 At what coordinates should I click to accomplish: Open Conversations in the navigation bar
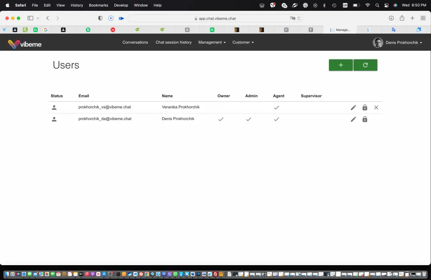135,42
